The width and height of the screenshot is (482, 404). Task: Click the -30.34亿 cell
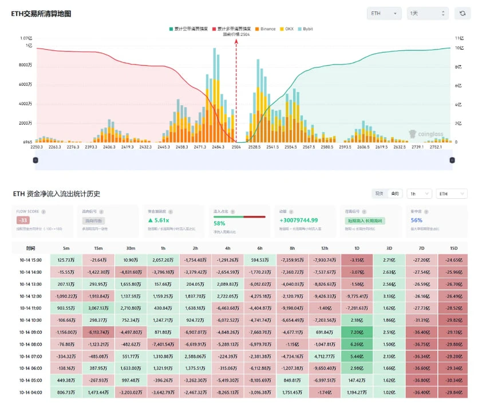[x=454, y=381]
